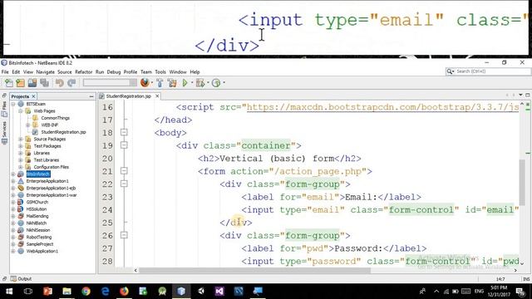Click the editor scroll-right arrow
This screenshot has width=532, height=299.
[515, 270]
